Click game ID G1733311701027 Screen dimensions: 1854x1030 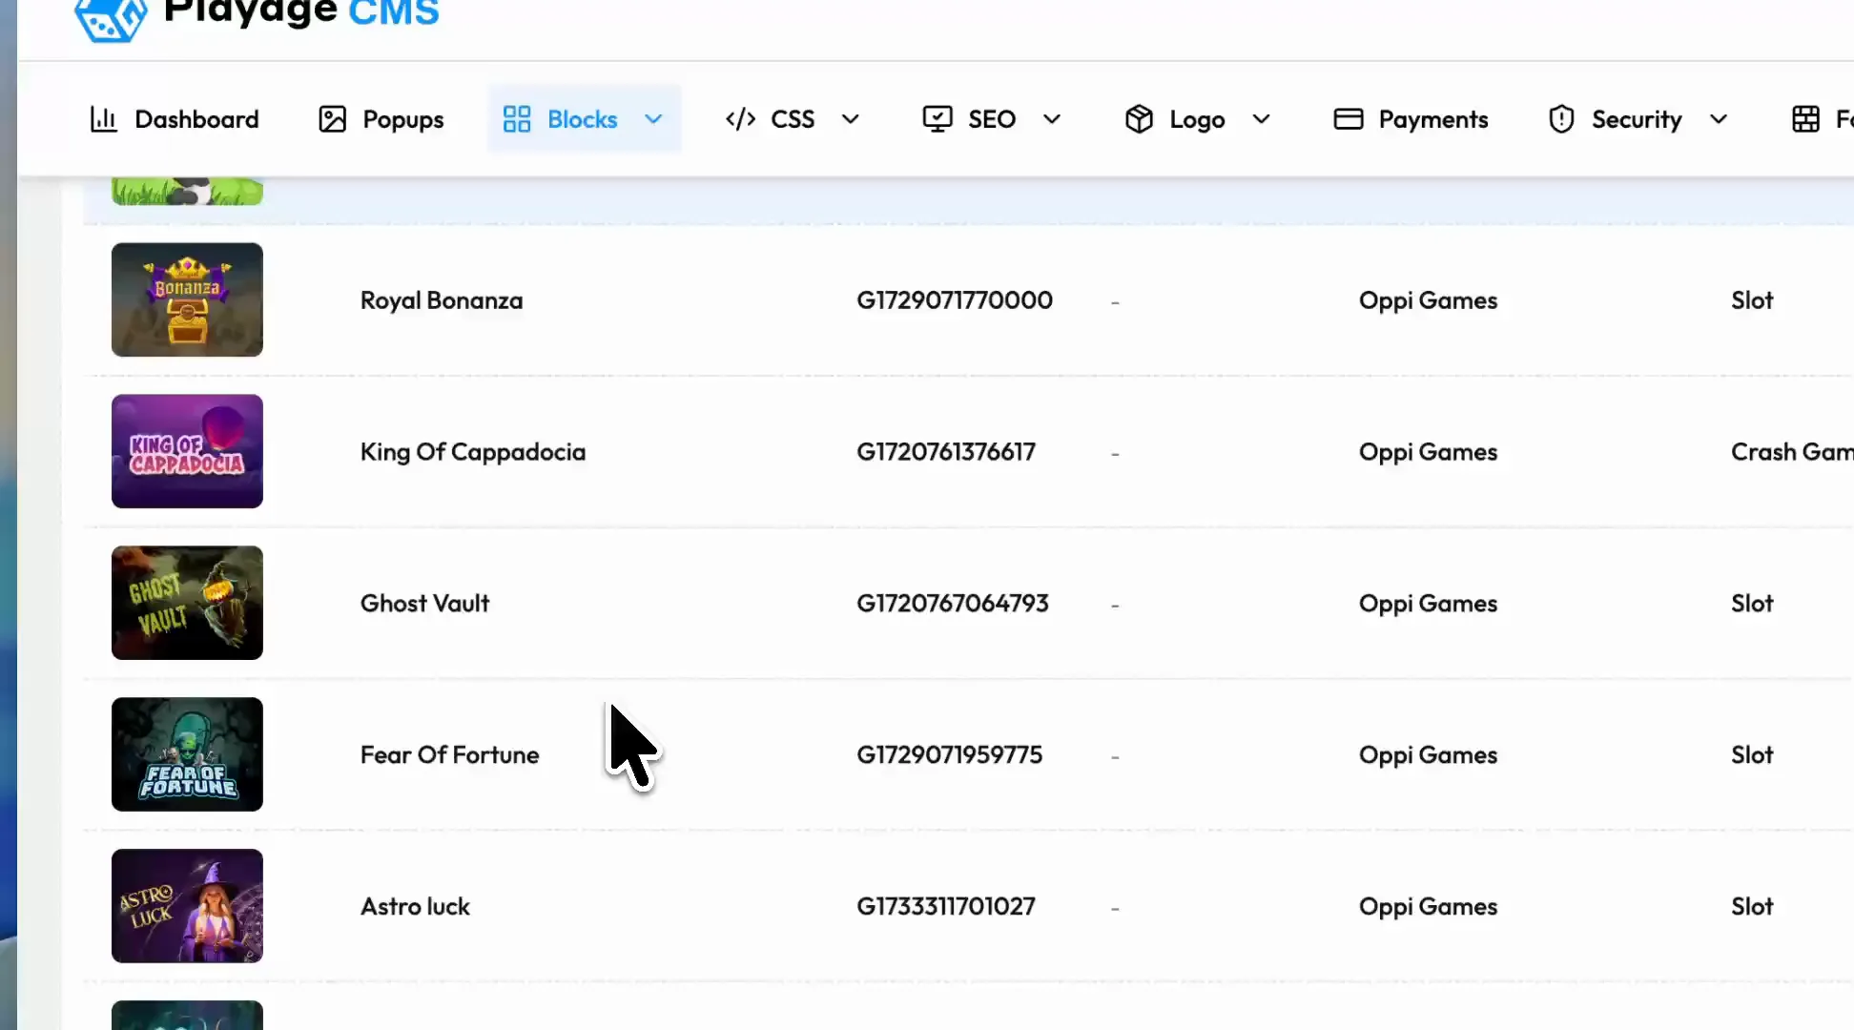pyautogui.click(x=946, y=907)
